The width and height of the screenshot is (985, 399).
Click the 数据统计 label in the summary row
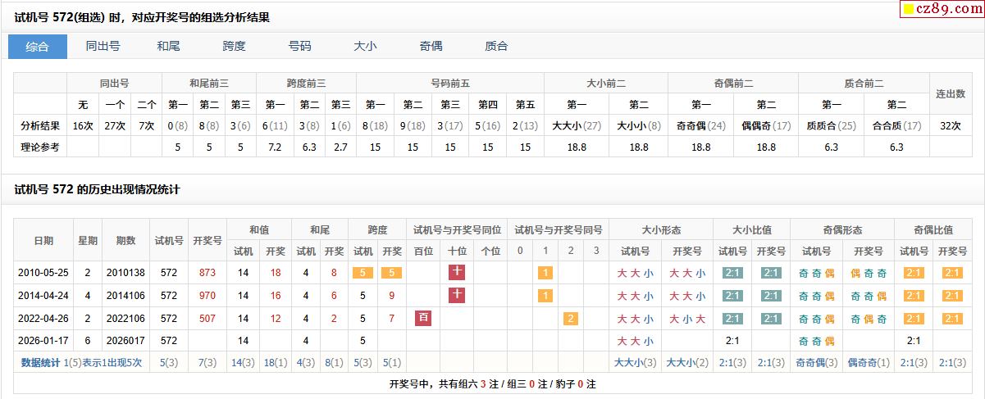[x=40, y=362]
